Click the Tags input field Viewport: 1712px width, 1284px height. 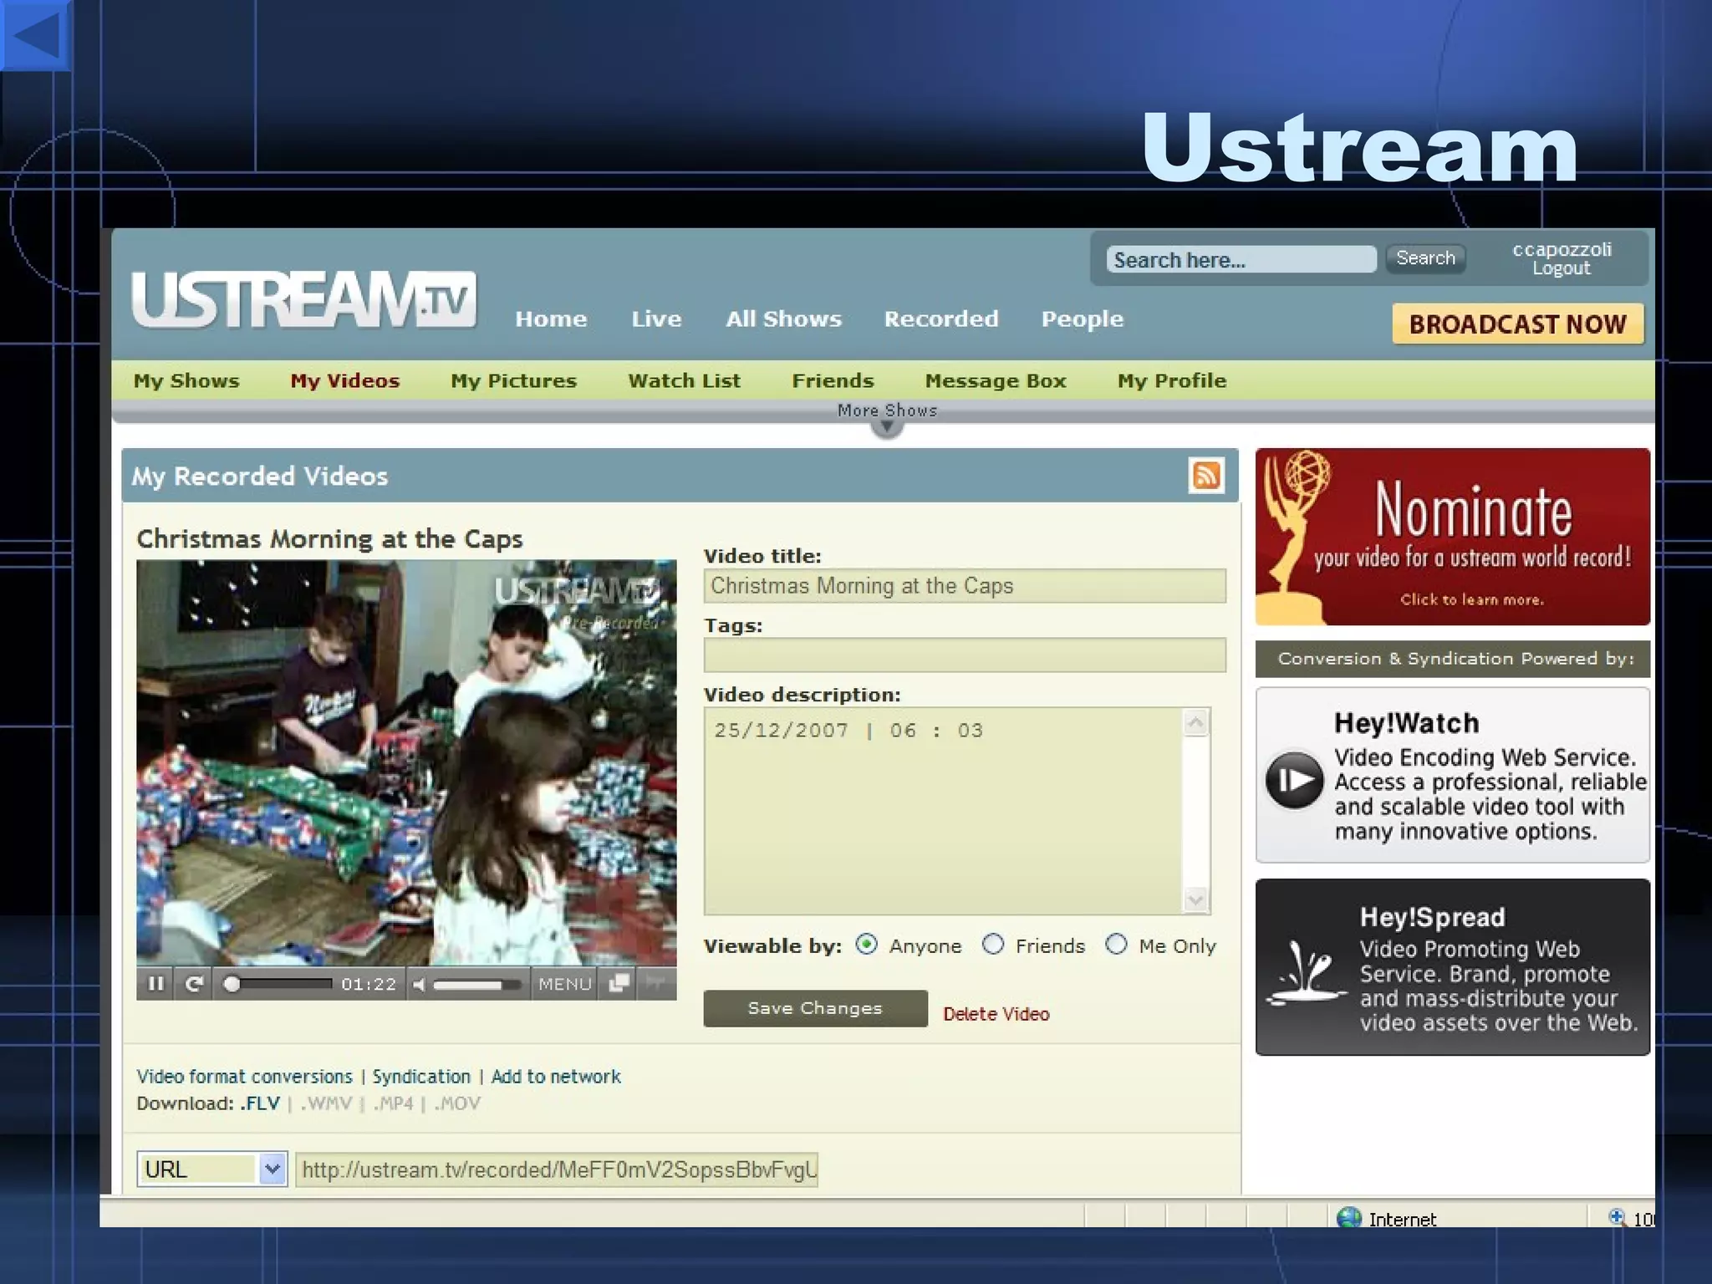(965, 655)
